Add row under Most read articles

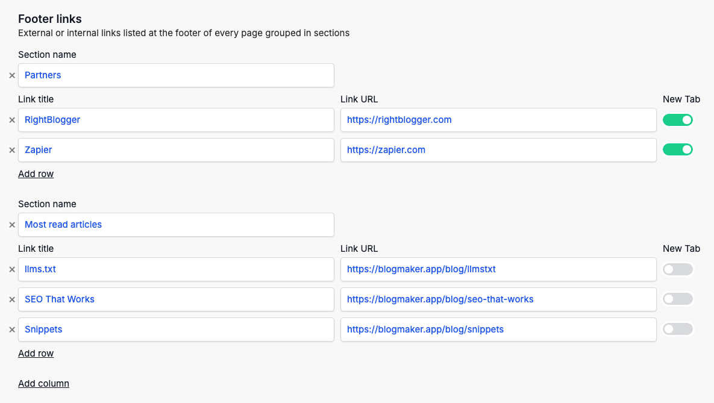click(36, 354)
